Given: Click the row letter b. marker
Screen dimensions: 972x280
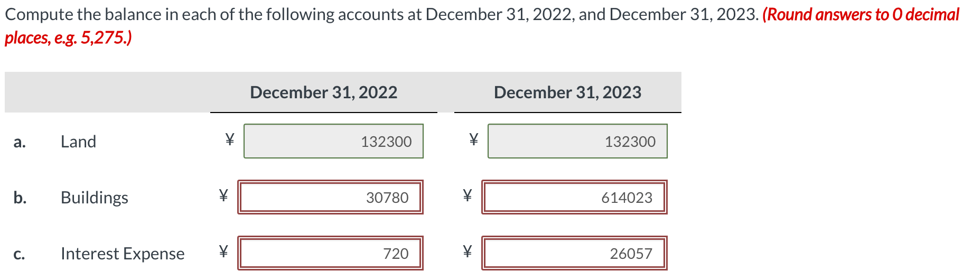Looking at the screenshot, I should (20, 198).
